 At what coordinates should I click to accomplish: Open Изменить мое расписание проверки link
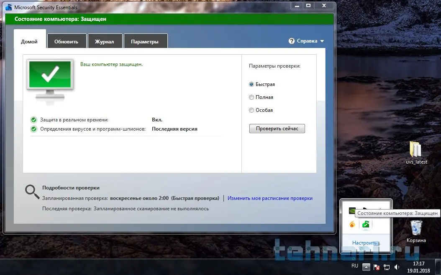pyautogui.click(x=270, y=198)
